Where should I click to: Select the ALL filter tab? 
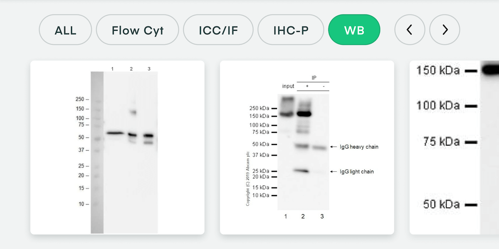[x=65, y=30]
